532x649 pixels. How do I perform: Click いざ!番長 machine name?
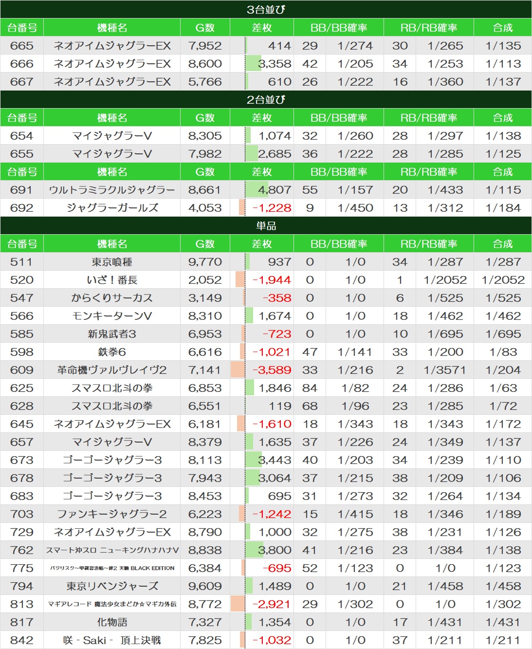click(x=112, y=280)
